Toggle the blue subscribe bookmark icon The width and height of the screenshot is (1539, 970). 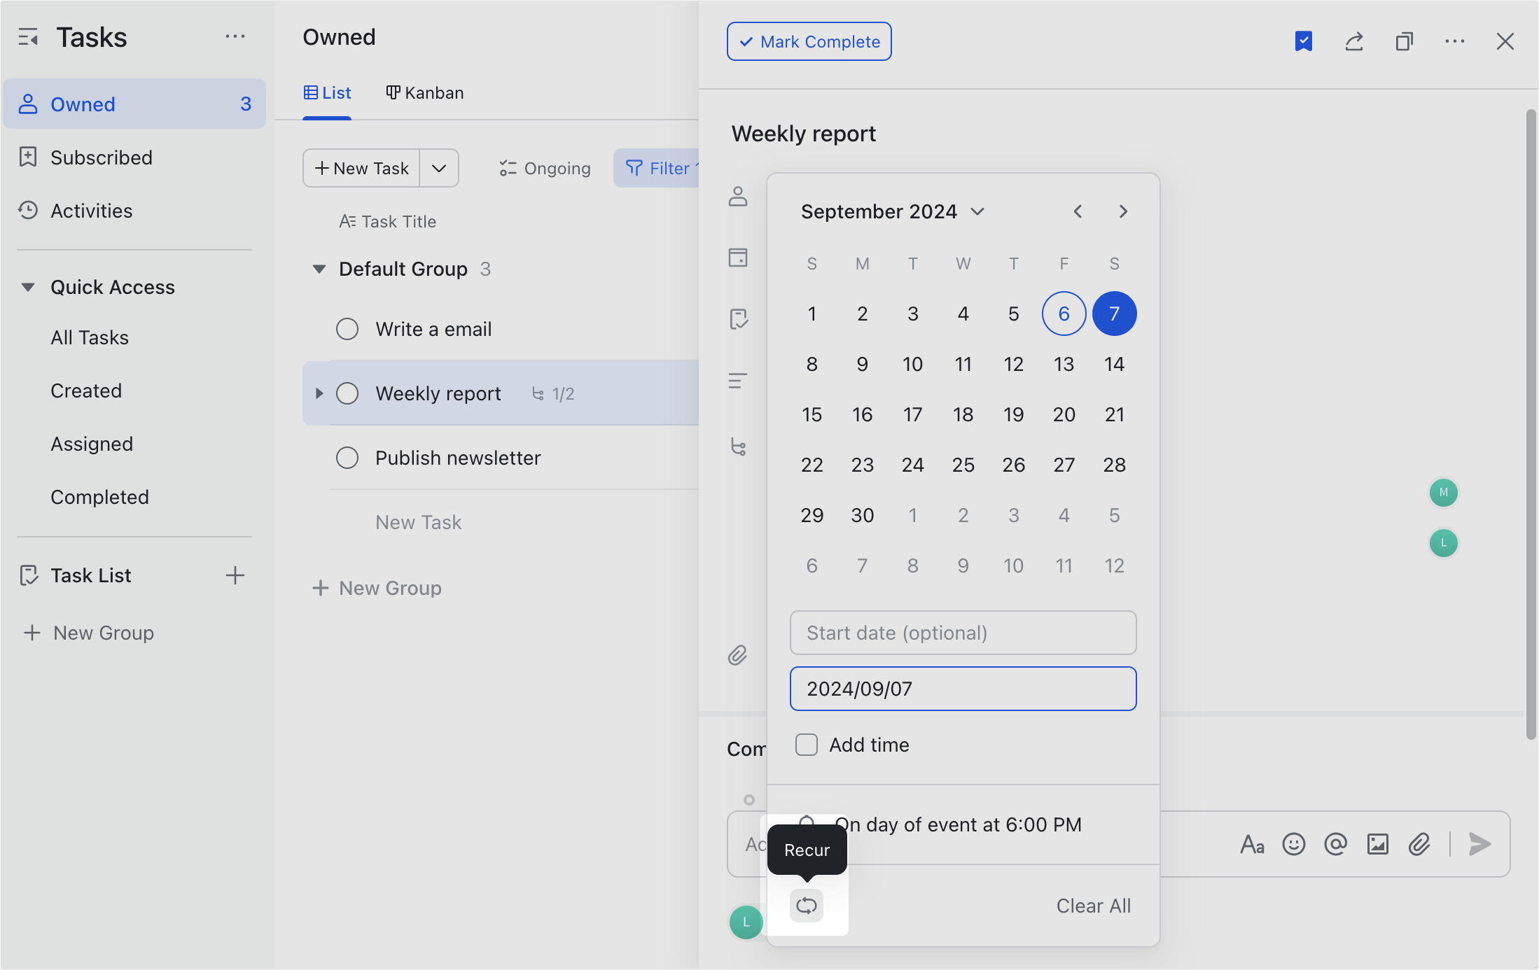[x=1303, y=41]
